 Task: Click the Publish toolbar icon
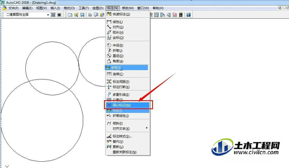click(102, 15)
